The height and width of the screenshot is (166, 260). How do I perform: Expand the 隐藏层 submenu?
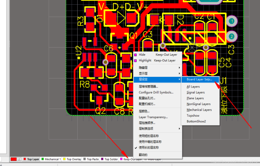coord(158,68)
